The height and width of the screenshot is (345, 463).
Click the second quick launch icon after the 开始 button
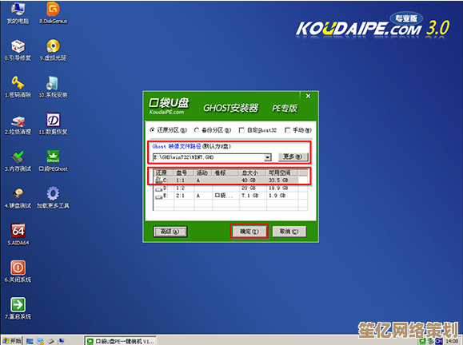click(x=40, y=341)
